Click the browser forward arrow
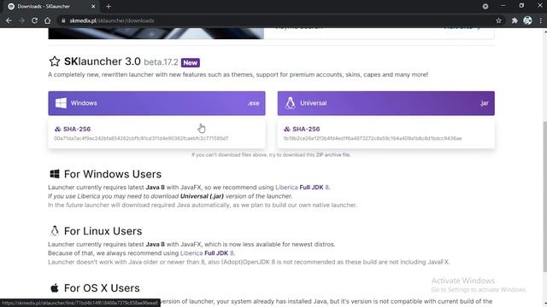547x307 pixels. (x=21, y=20)
